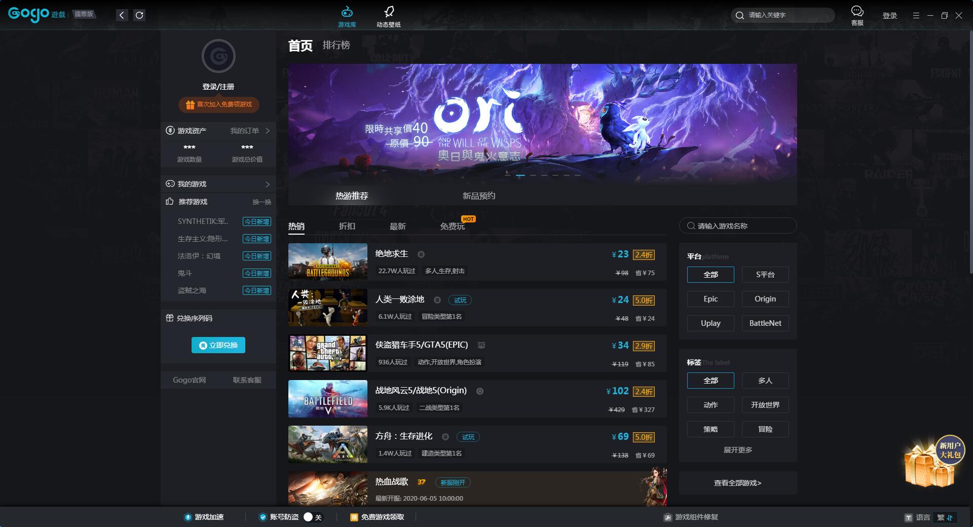Select the 新品预约 tab
Screen dimensions: 973x527
click(x=479, y=196)
